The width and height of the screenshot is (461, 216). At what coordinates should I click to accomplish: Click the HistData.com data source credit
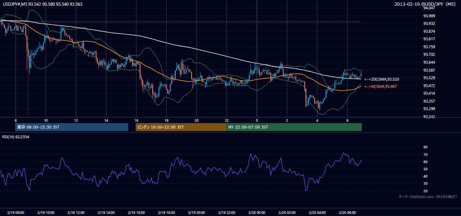click(428, 197)
